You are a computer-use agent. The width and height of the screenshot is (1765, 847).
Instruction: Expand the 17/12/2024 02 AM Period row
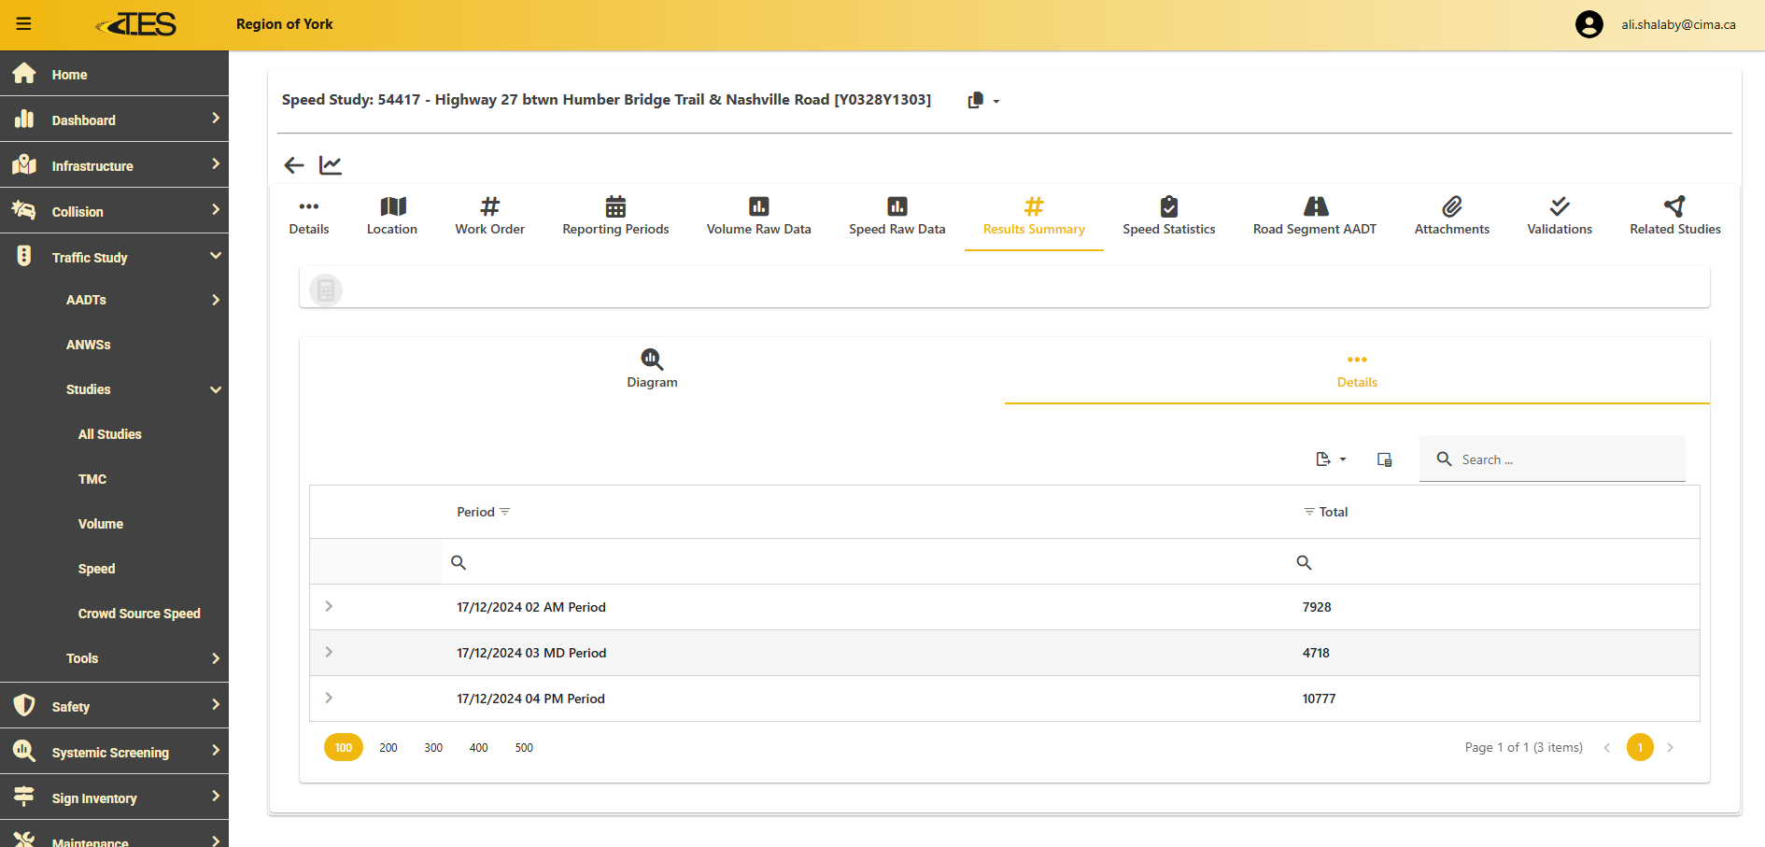click(329, 607)
